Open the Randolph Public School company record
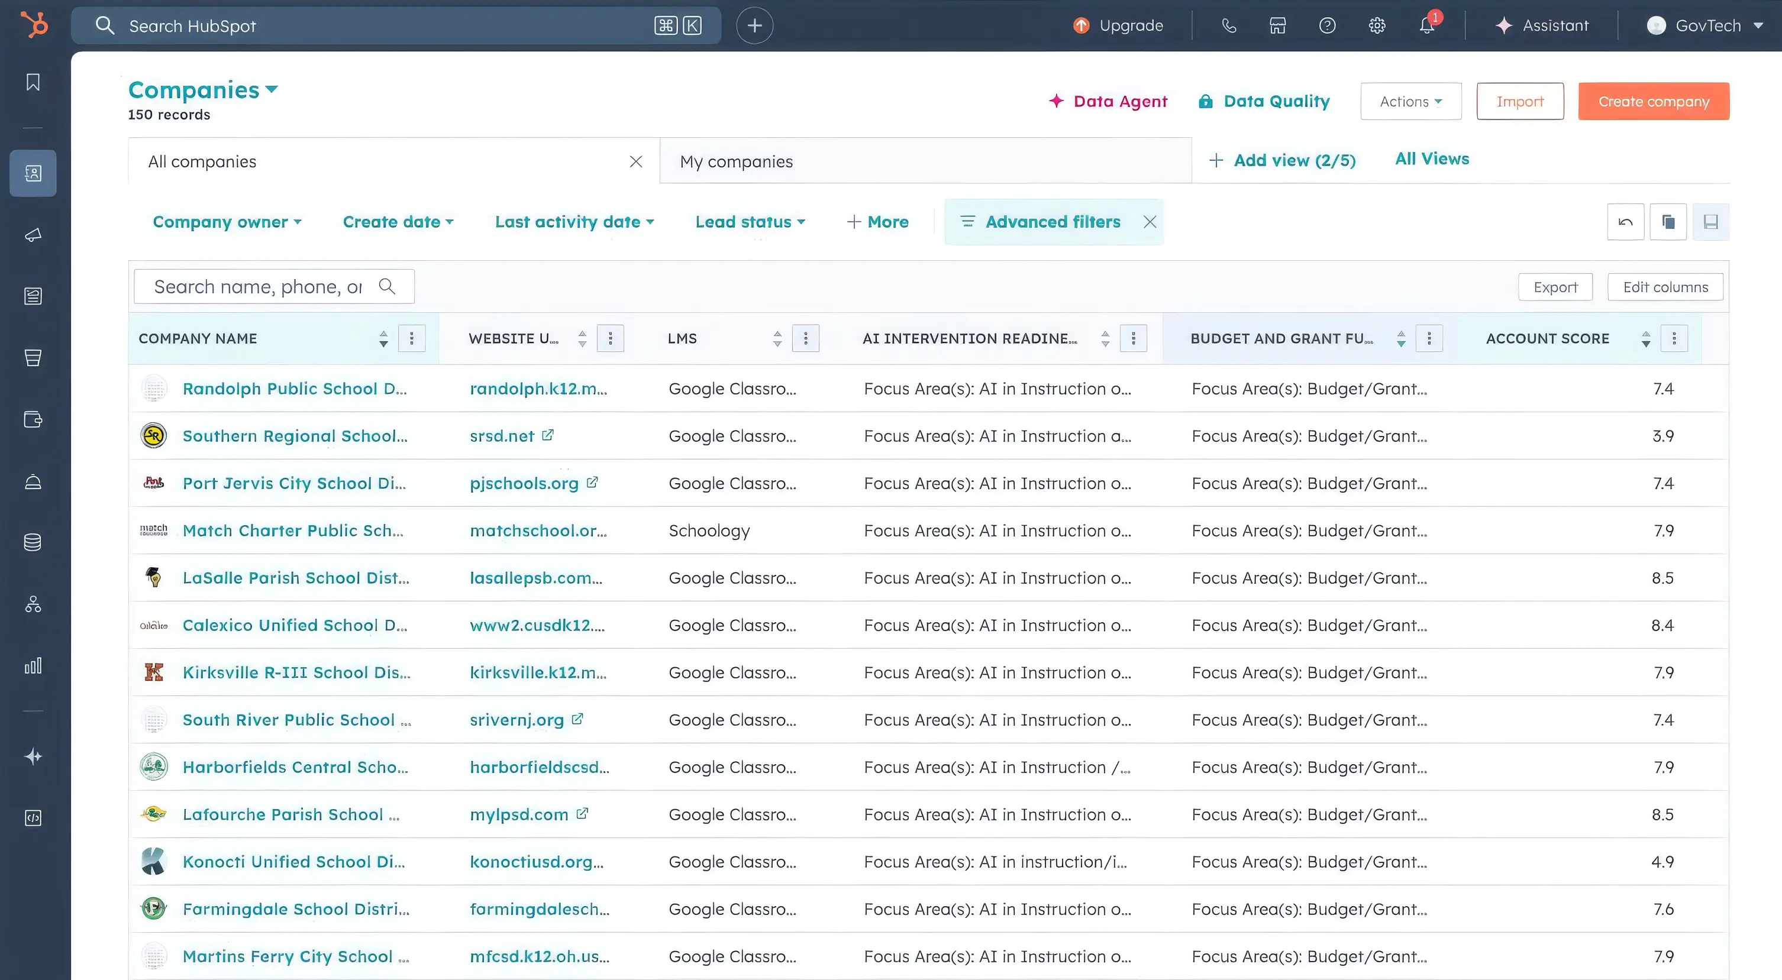The height and width of the screenshot is (980, 1782). pyautogui.click(x=294, y=389)
